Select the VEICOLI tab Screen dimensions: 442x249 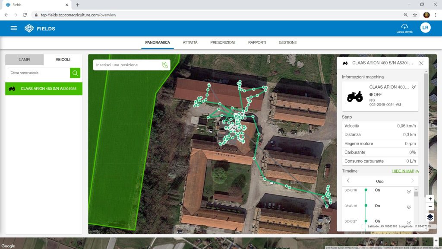(63, 60)
